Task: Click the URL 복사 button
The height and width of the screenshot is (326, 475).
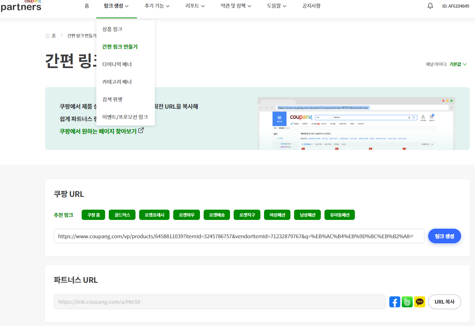Action: (x=444, y=302)
